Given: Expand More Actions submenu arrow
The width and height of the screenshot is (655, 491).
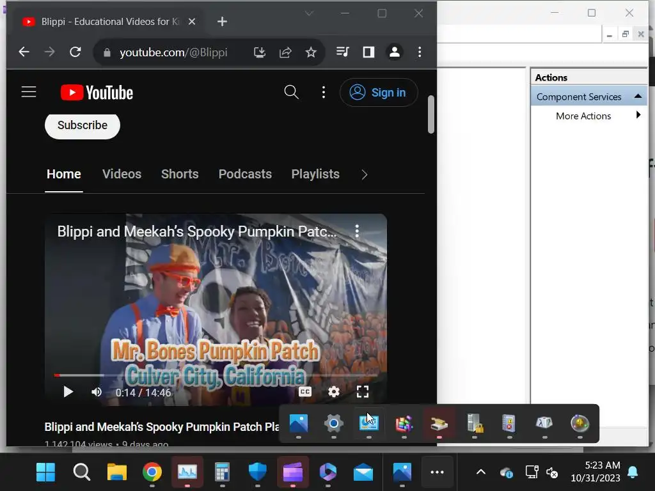Looking at the screenshot, I should click(x=638, y=115).
